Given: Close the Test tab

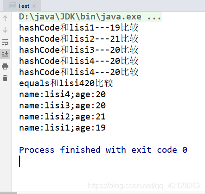Looking at the screenshot, I should [x=34, y=6].
